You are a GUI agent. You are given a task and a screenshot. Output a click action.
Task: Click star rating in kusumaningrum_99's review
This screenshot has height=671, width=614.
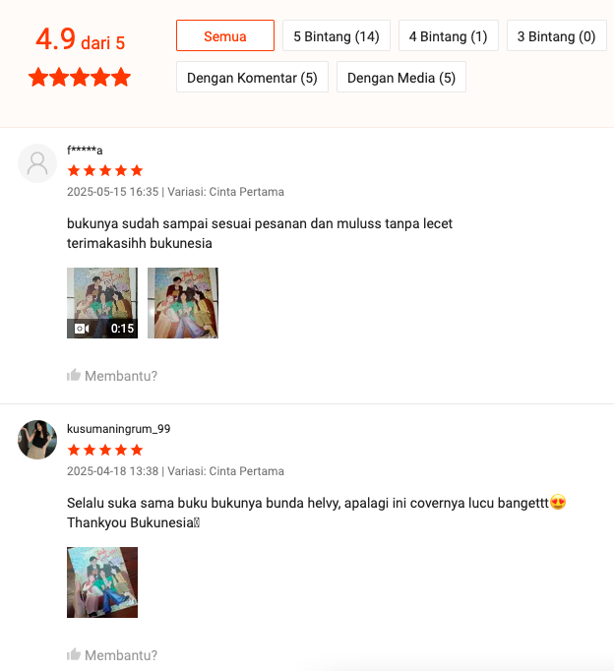tap(105, 450)
